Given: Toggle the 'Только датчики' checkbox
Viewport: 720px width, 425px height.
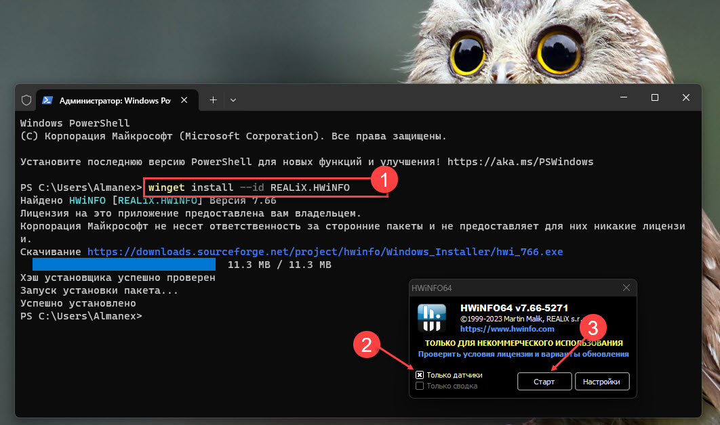Looking at the screenshot, I should click(420, 375).
